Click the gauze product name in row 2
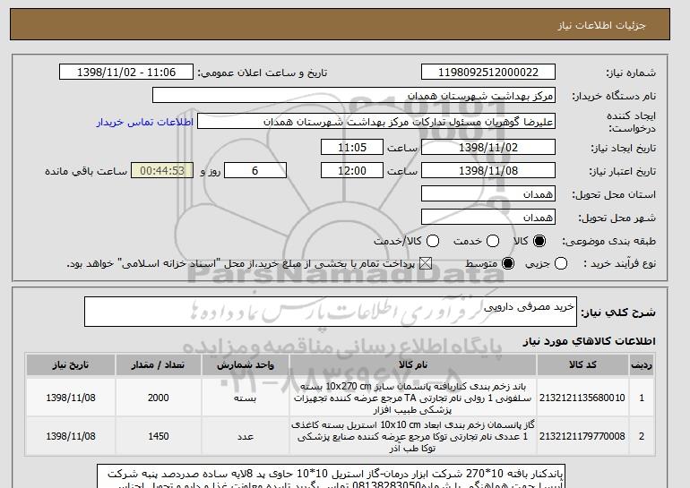This screenshot has width=690, height=488. 413,437
